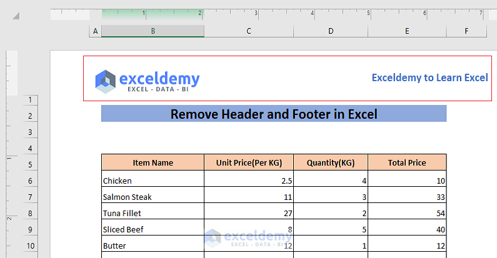Click the 'Exceldemy to Learn Excel' header text
This screenshot has height=258, width=497.
pyautogui.click(x=429, y=77)
